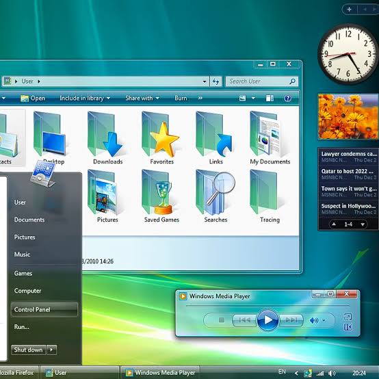The width and height of the screenshot is (379, 379).
Task: Click the refresh button beside address bar
Action: (x=215, y=81)
